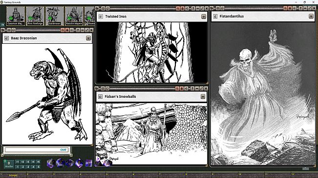Click third left toolbar icon in Baaz Draconian window
Viewport: 318px width, 178px height.
pyautogui.click(x=13, y=30)
